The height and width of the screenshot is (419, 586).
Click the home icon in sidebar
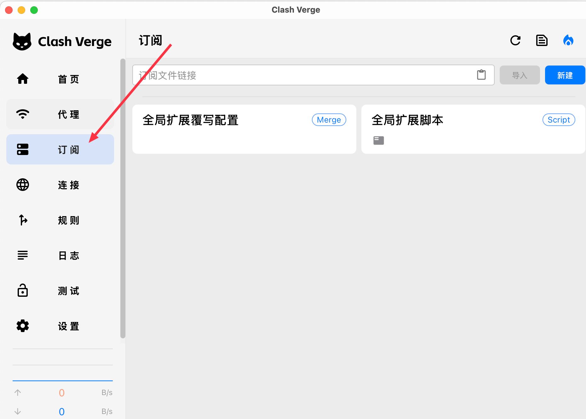coord(23,79)
